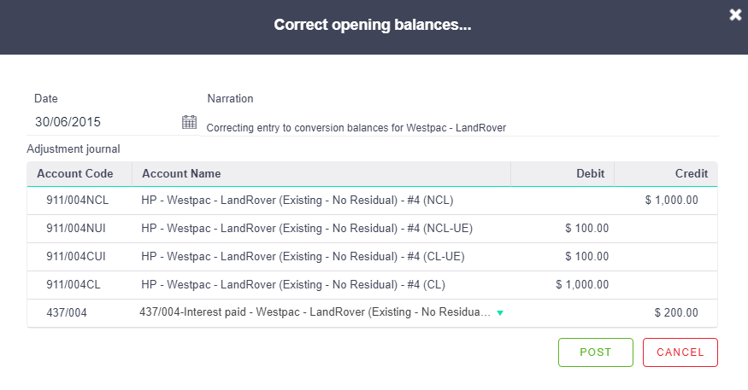Select the 911/004CL account code cell

coord(74,285)
